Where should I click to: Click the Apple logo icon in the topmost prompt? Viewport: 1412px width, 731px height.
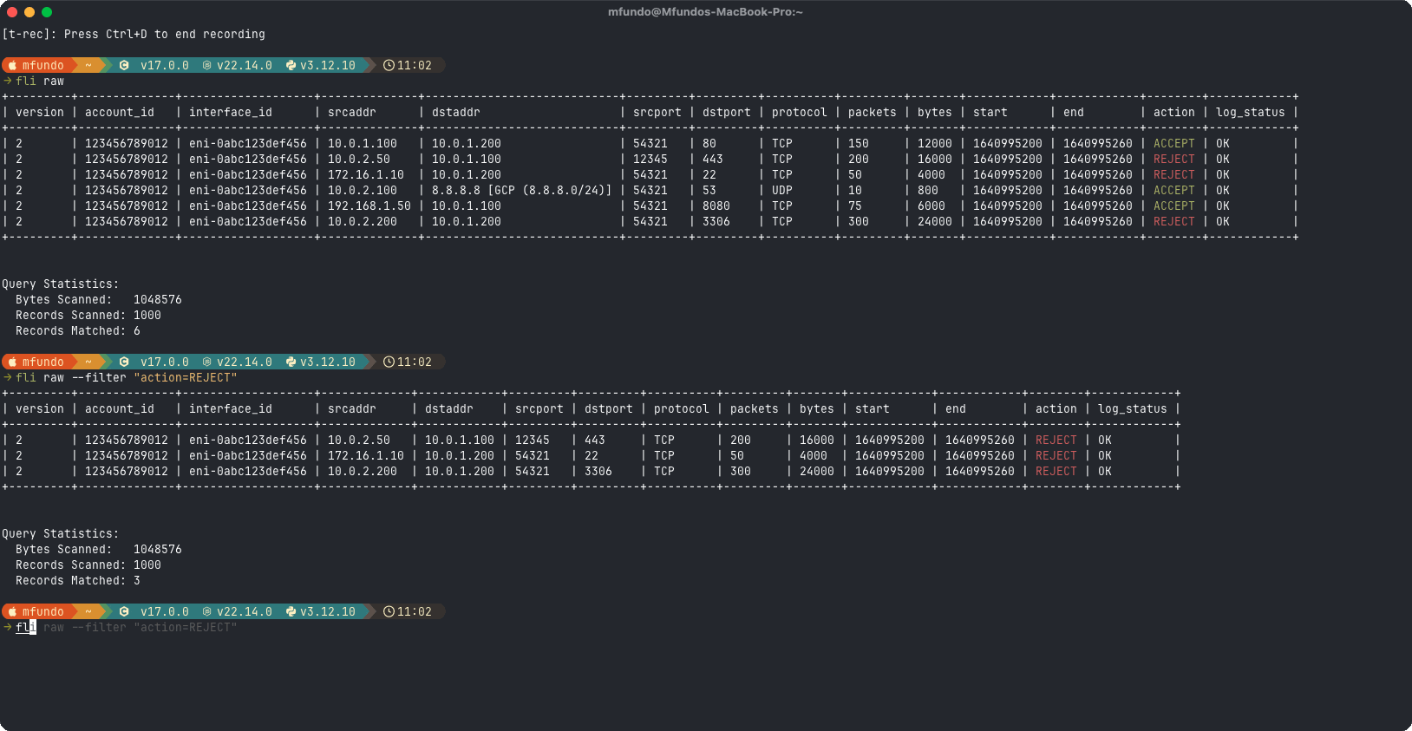tap(13, 65)
